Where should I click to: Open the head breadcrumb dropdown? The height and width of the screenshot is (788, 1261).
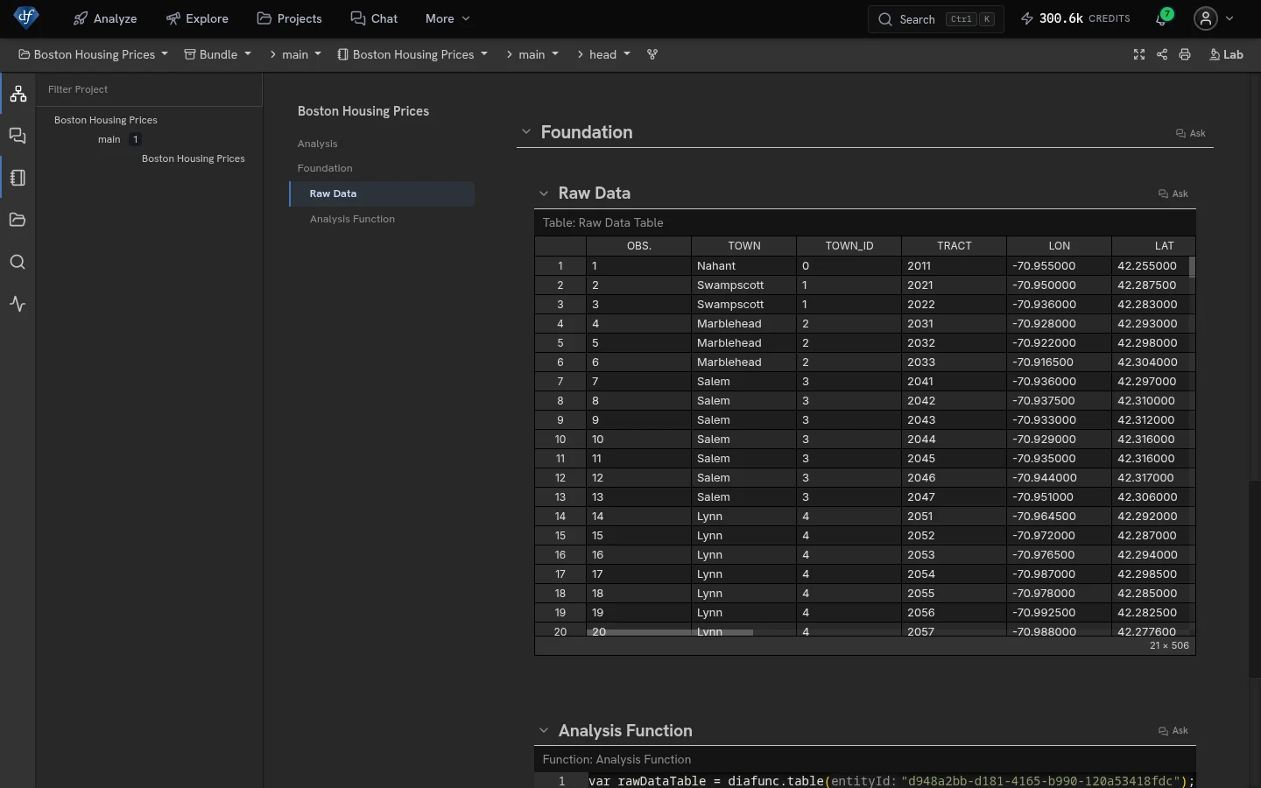(603, 54)
